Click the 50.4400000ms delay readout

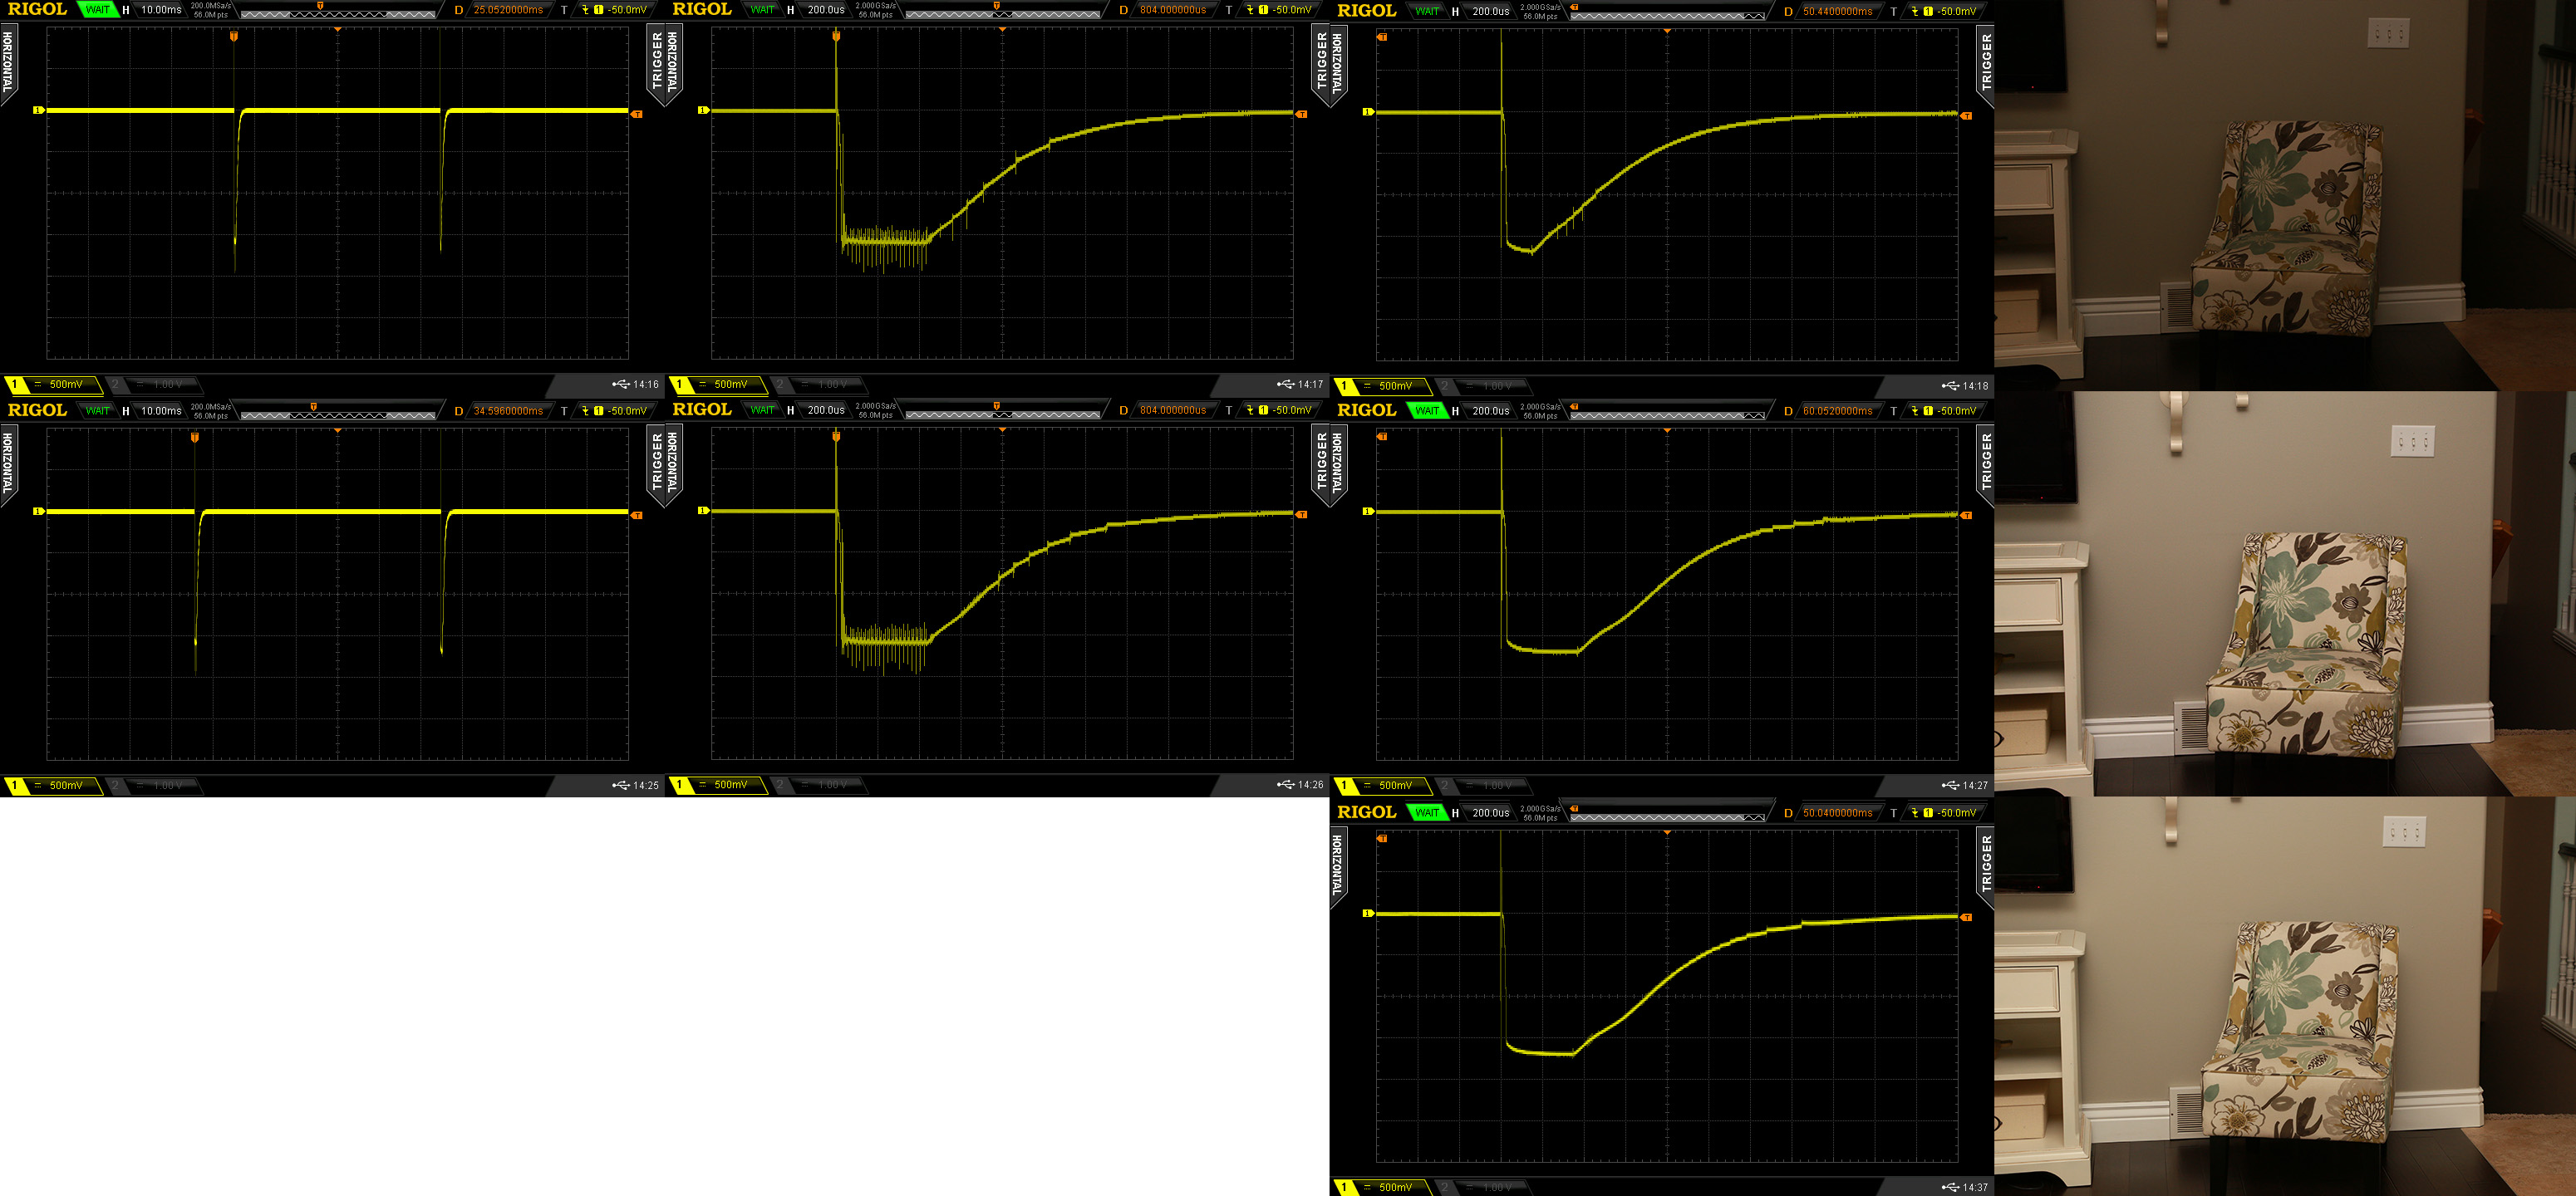pos(1837,12)
